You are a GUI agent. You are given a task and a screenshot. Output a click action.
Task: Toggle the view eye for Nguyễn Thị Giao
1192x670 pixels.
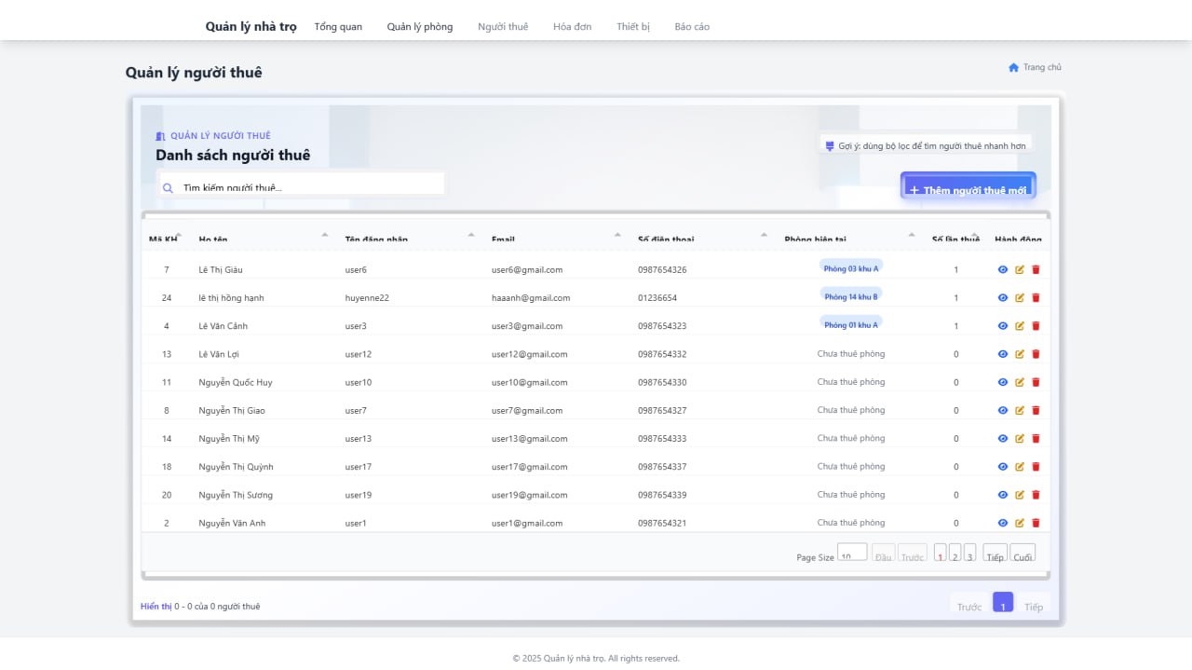coord(1003,409)
